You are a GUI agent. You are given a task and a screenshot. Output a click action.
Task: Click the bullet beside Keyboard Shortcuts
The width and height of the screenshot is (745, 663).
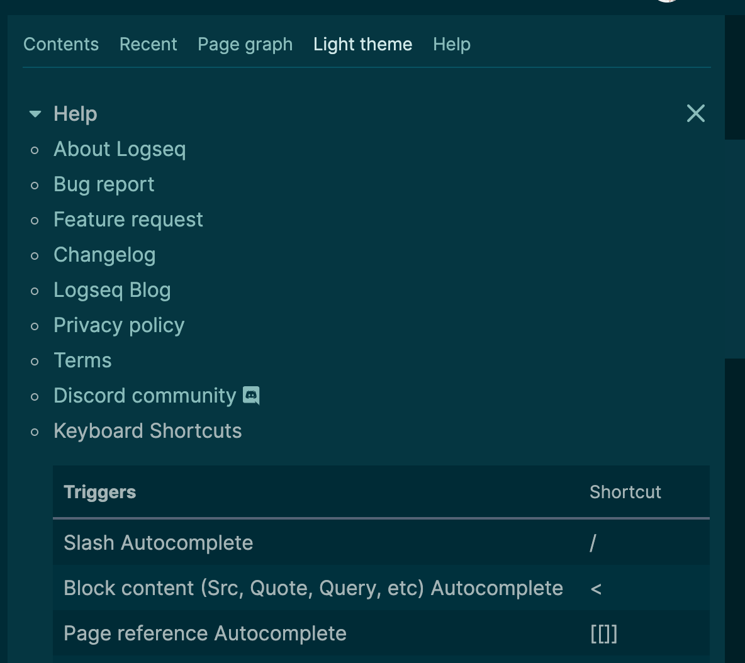[x=35, y=432]
